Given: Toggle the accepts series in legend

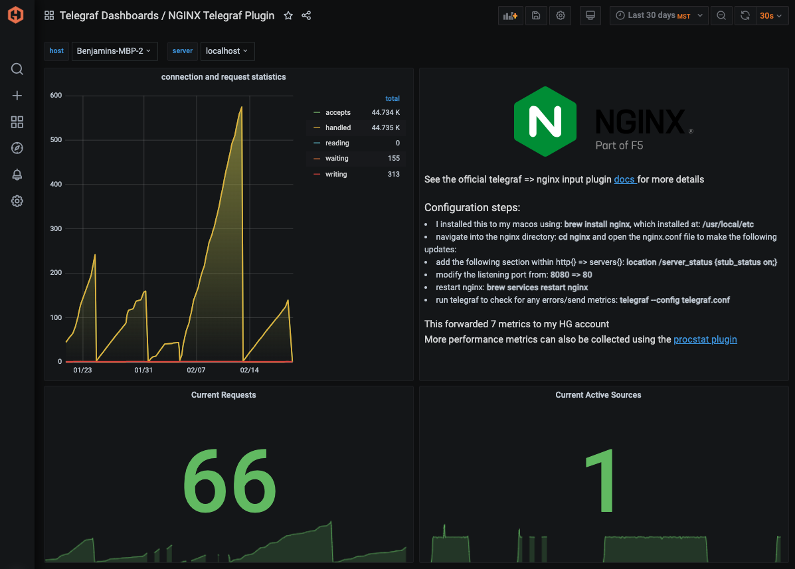Looking at the screenshot, I should coord(337,112).
